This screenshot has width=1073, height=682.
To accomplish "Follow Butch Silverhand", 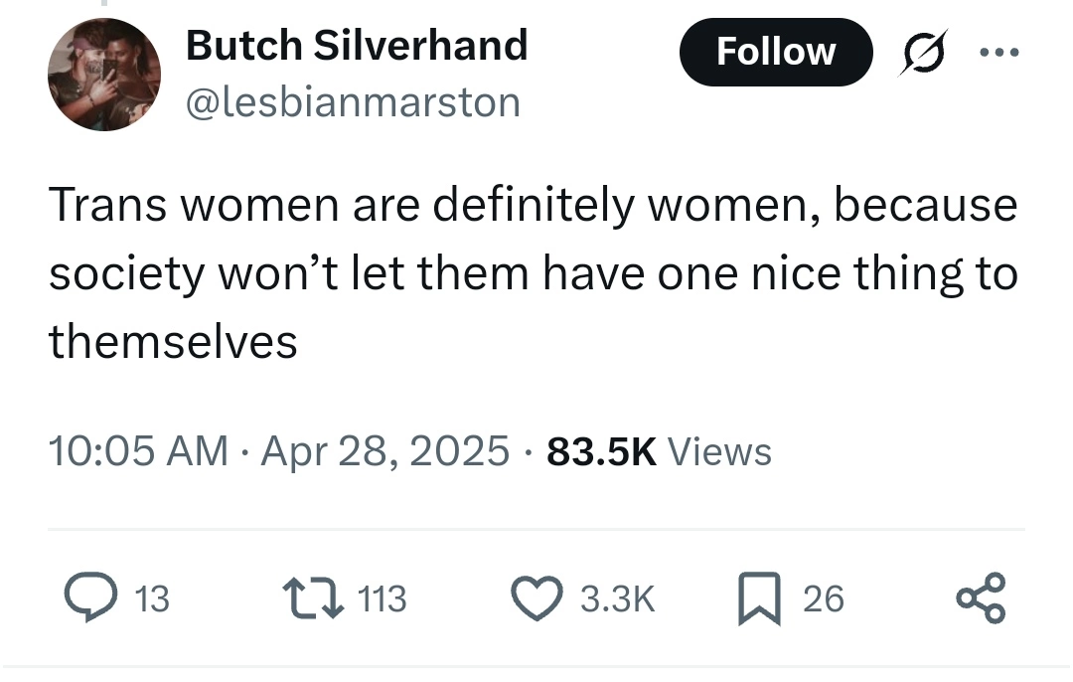I will pos(775,52).
